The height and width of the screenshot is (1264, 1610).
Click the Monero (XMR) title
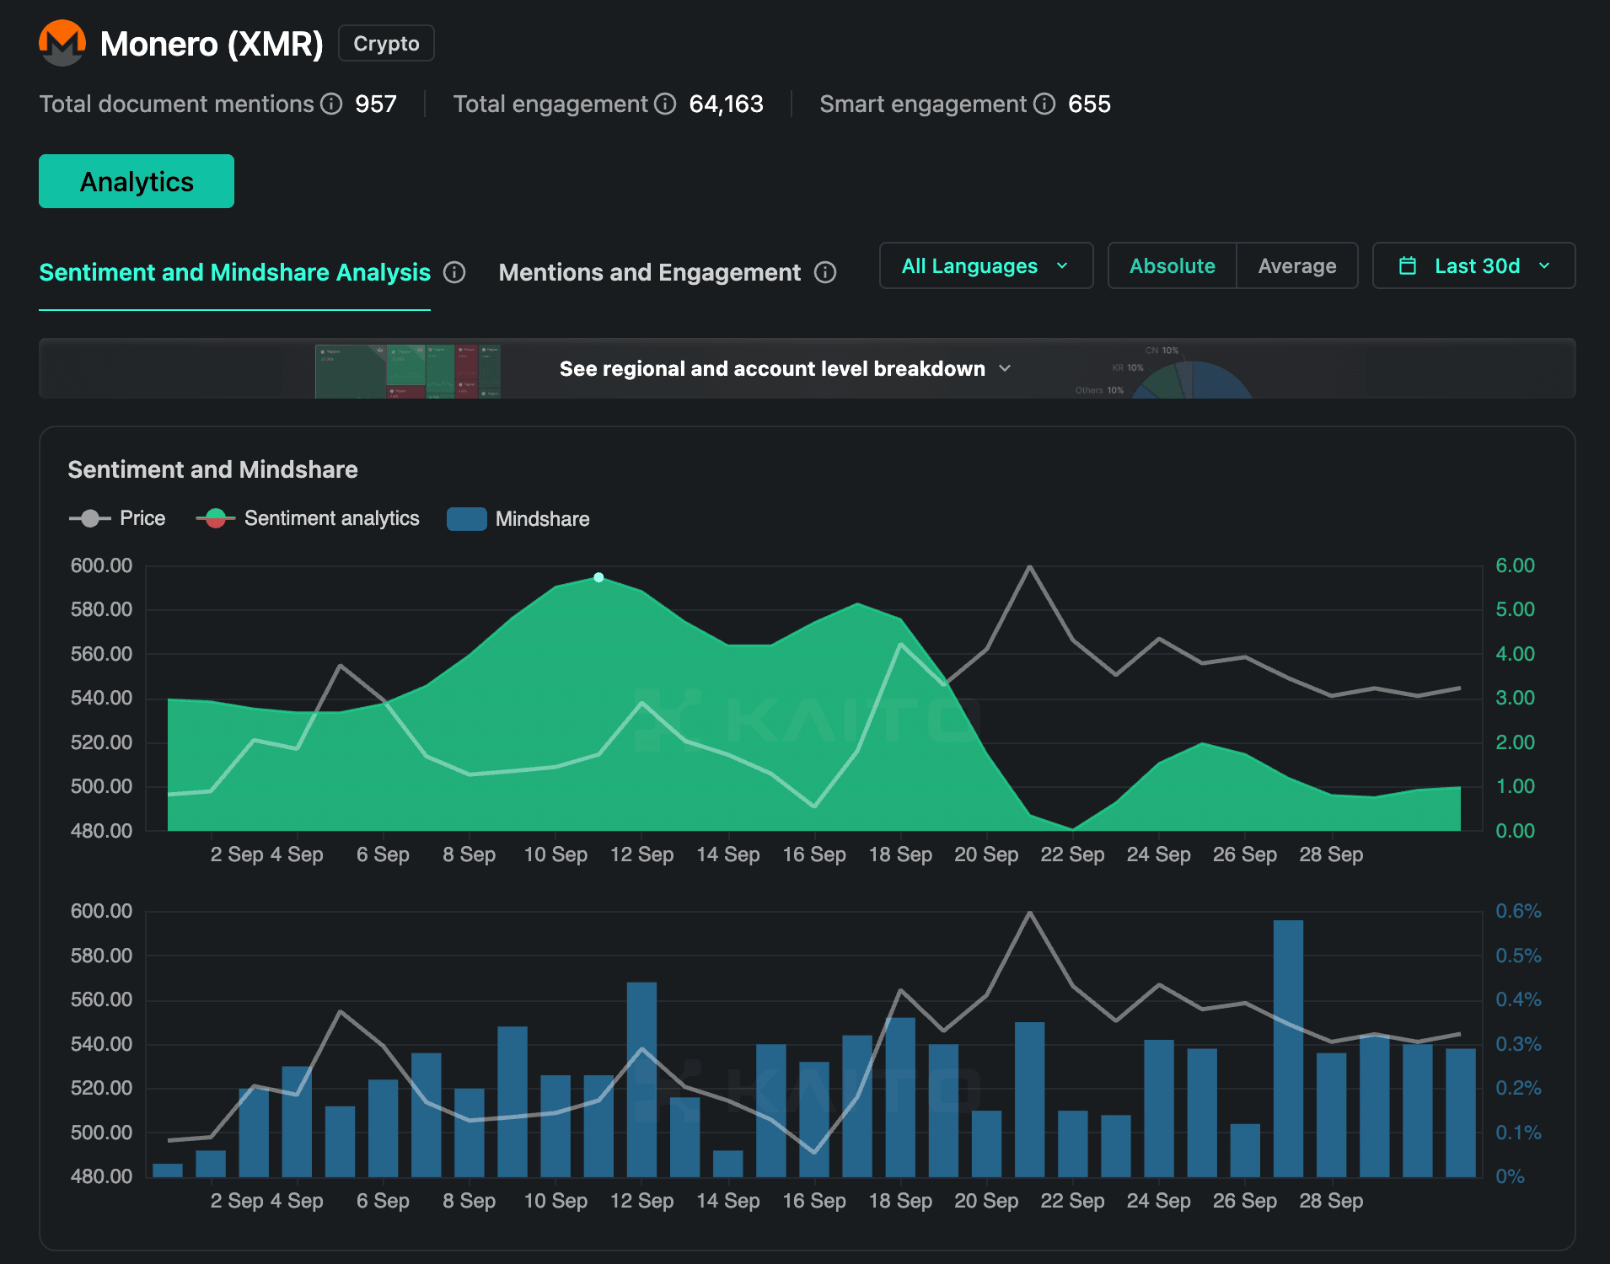click(212, 44)
